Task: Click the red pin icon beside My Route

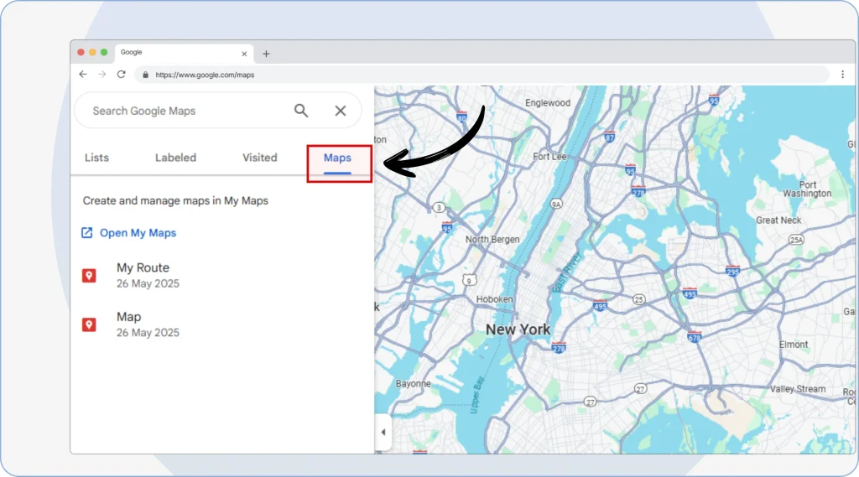Action: 89,276
